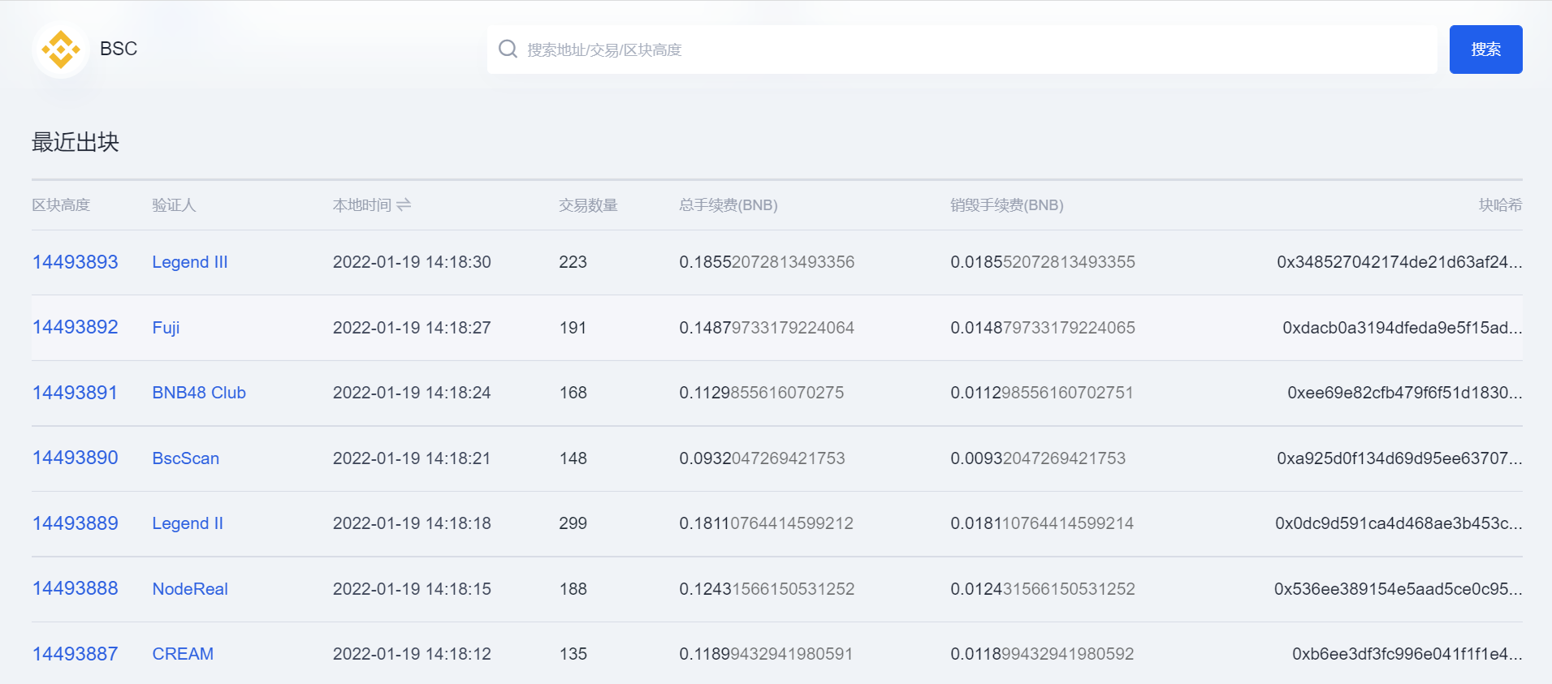
Task: Open validator Legend II
Action: click(188, 523)
